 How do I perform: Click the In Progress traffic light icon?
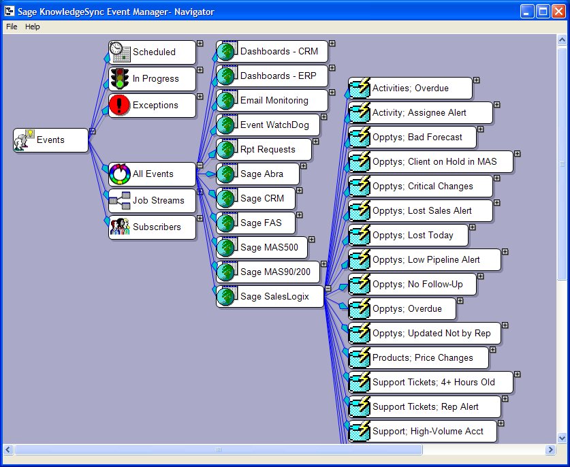point(120,79)
